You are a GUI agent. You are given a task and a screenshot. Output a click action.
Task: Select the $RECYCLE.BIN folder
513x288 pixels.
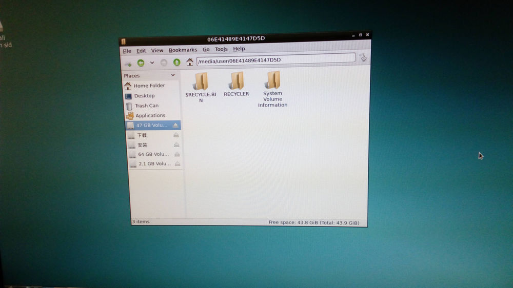click(x=201, y=87)
